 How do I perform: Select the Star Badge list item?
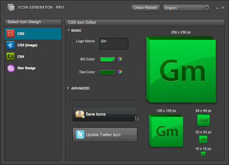(33, 68)
